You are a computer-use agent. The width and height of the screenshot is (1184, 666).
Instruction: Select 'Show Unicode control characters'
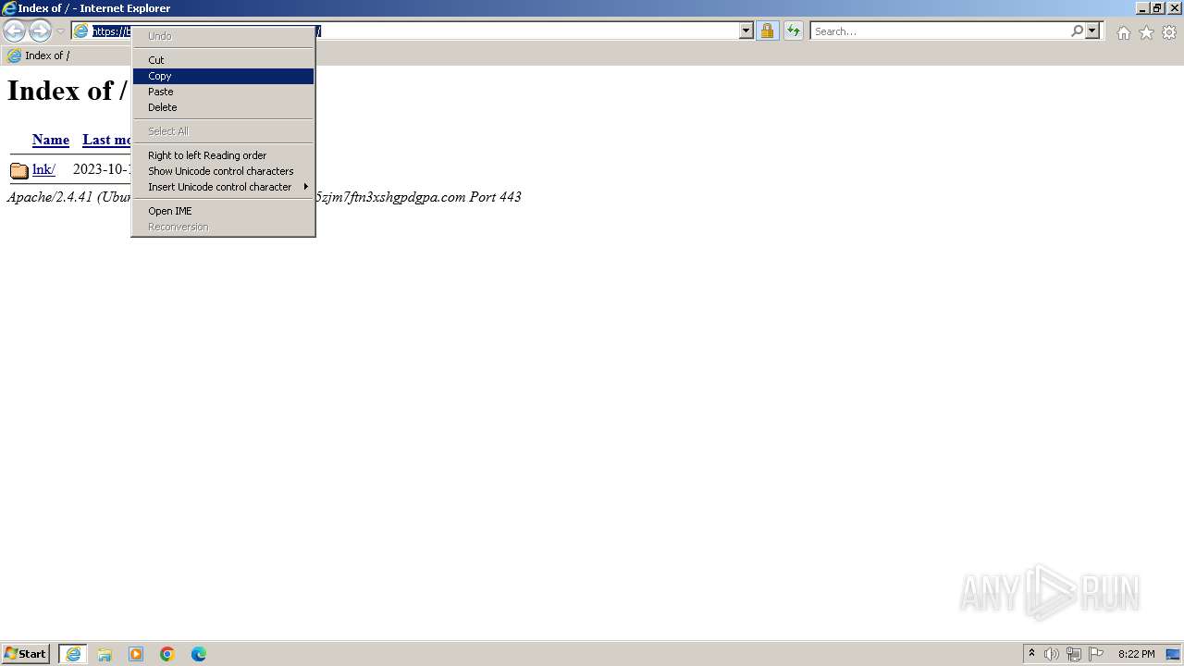tap(223, 171)
